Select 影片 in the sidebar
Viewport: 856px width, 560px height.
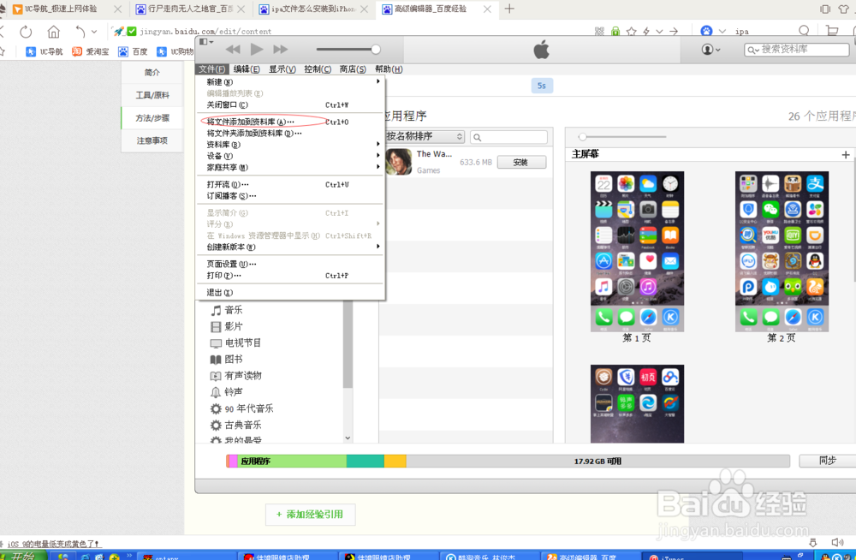[x=227, y=327]
